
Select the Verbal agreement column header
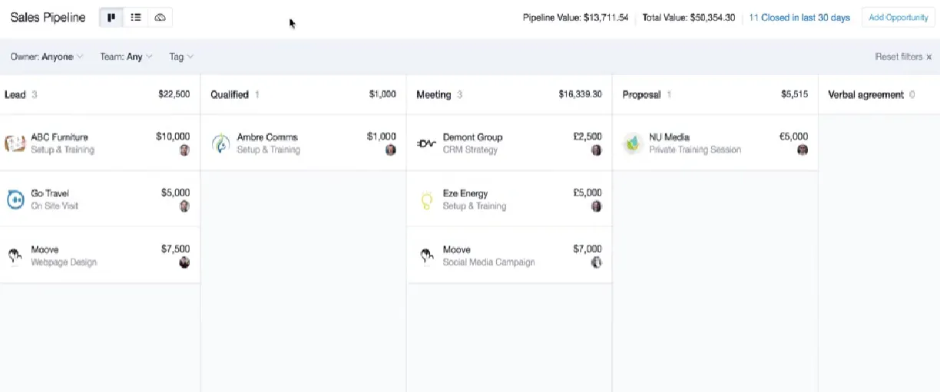click(866, 94)
